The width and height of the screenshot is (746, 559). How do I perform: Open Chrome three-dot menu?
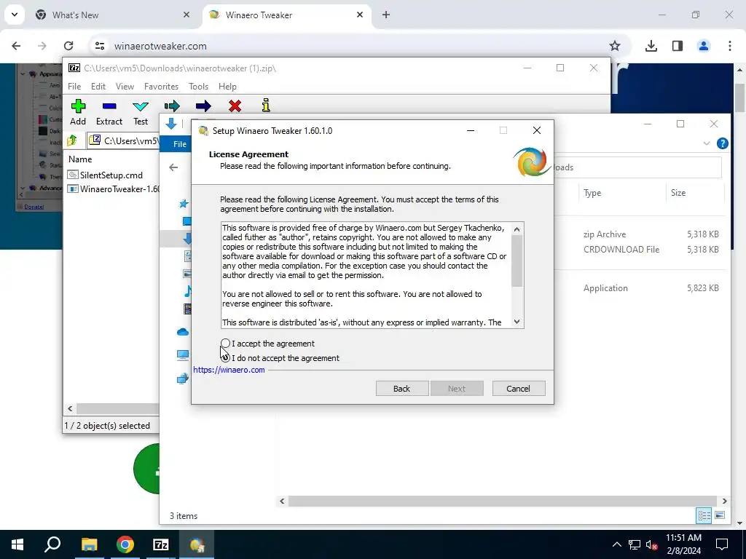point(730,46)
